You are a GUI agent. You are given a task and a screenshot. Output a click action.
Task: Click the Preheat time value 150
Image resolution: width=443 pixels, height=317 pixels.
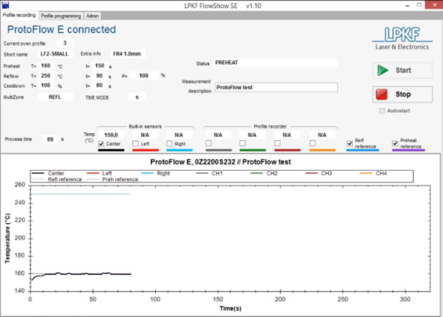tap(100, 66)
